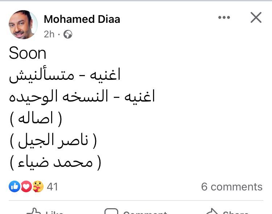Tap the Comment speech bubble icon
This screenshot has height=214, width=272.
111,211
